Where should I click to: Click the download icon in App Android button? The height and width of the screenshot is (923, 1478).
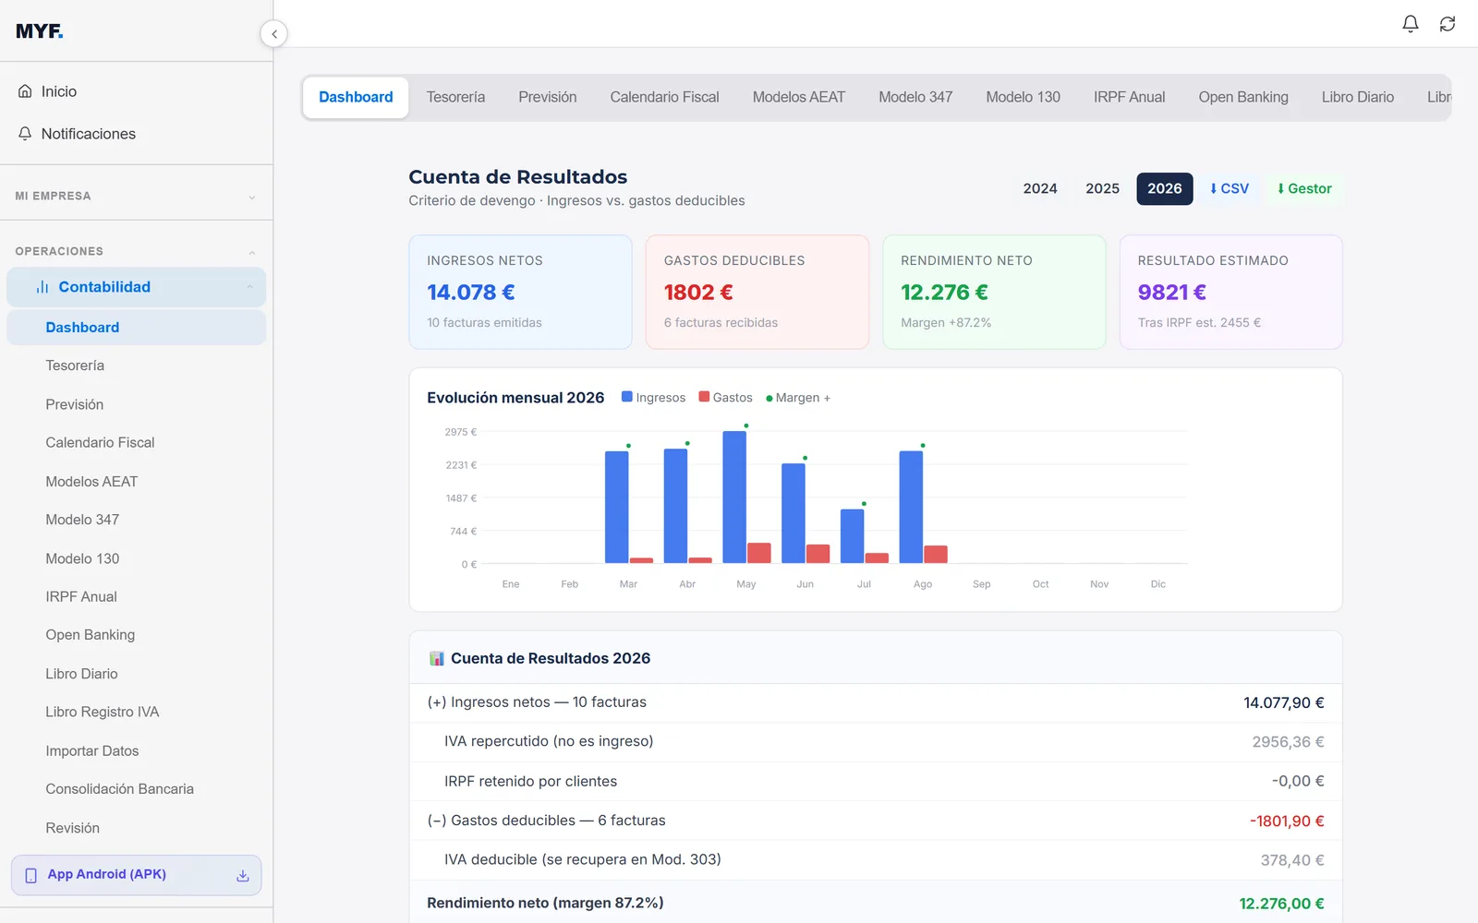coord(243,875)
